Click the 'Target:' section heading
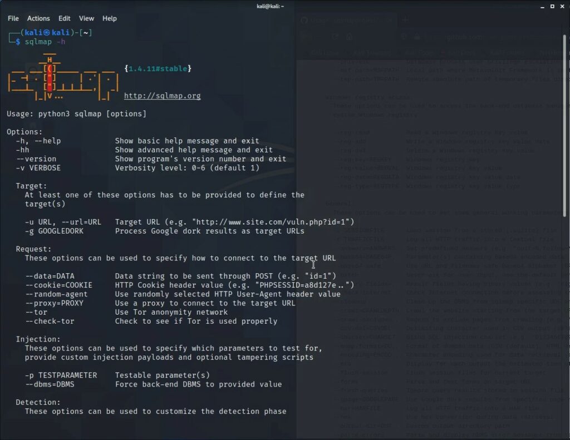The width and height of the screenshot is (570, 440). pyautogui.click(x=31, y=186)
